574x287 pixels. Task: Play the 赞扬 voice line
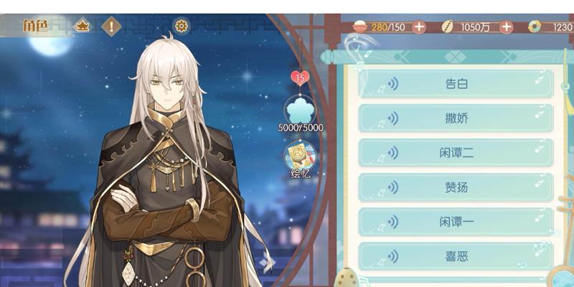point(456,187)
